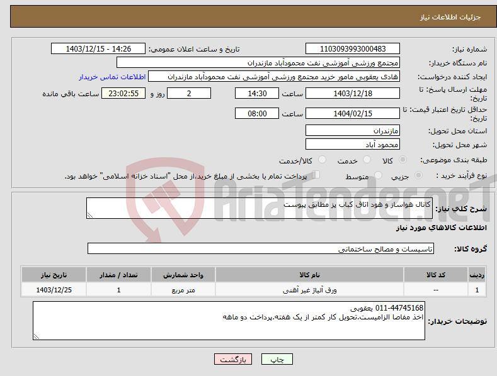Screen dimensions: 497x376
Task: Click the شرح کلی نیاز description textarea
Action: 260,208
